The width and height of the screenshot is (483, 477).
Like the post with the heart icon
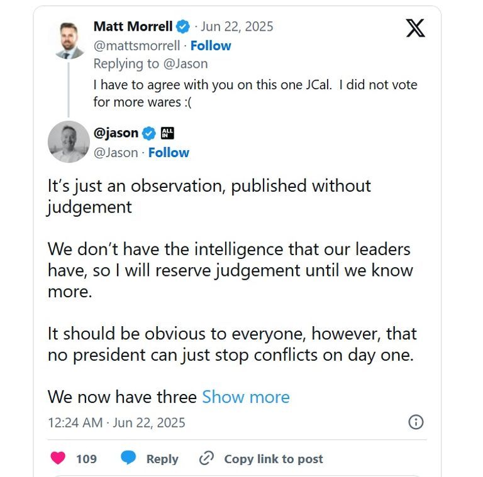[58, 459]
